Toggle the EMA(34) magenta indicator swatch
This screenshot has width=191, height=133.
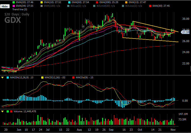[14, 6]
